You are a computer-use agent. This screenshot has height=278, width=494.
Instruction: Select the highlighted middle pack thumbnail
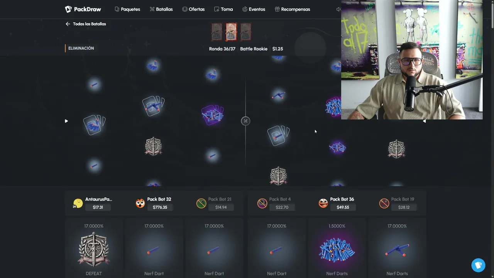pyautogui.click(x=231, y=32)
